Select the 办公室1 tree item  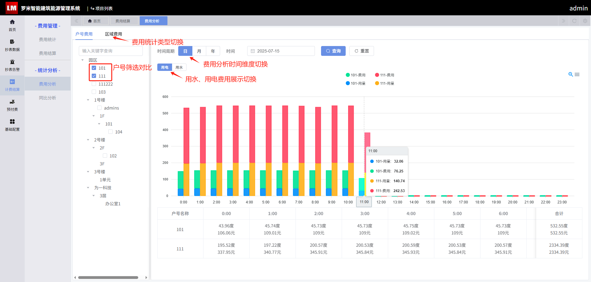(x=113, y=203)
